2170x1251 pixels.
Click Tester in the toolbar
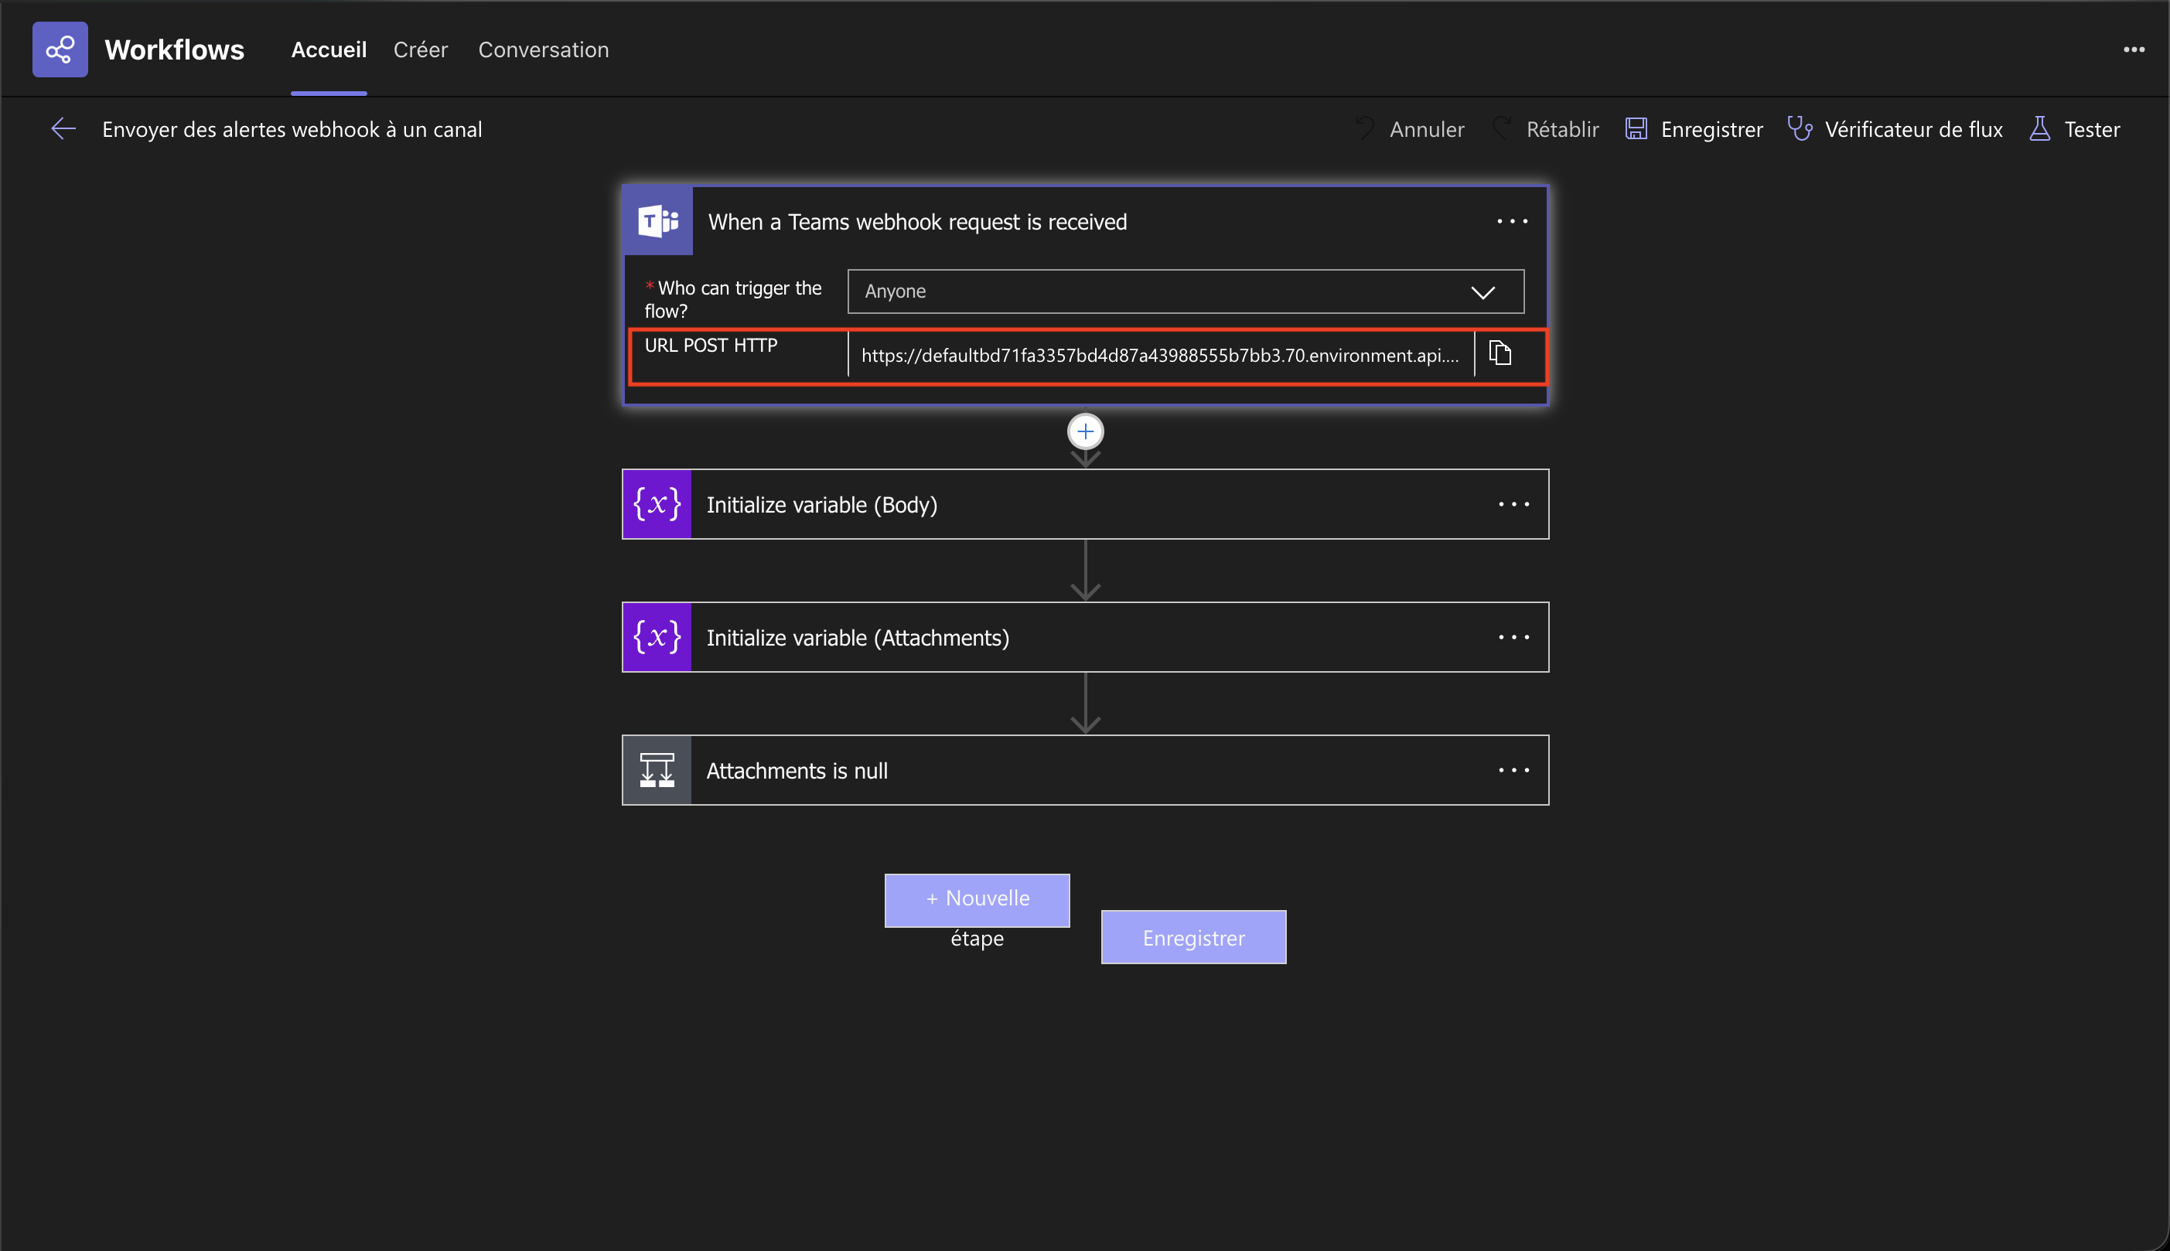[2075, 129]
